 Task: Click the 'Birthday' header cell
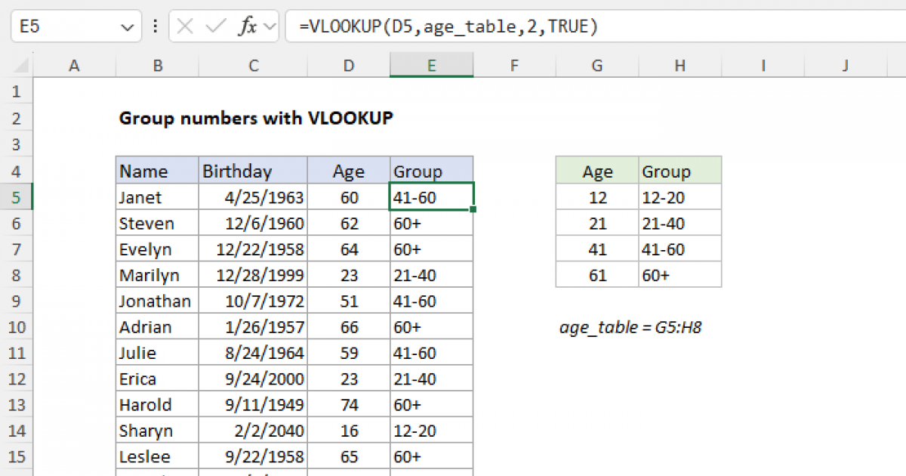point(252,172)
